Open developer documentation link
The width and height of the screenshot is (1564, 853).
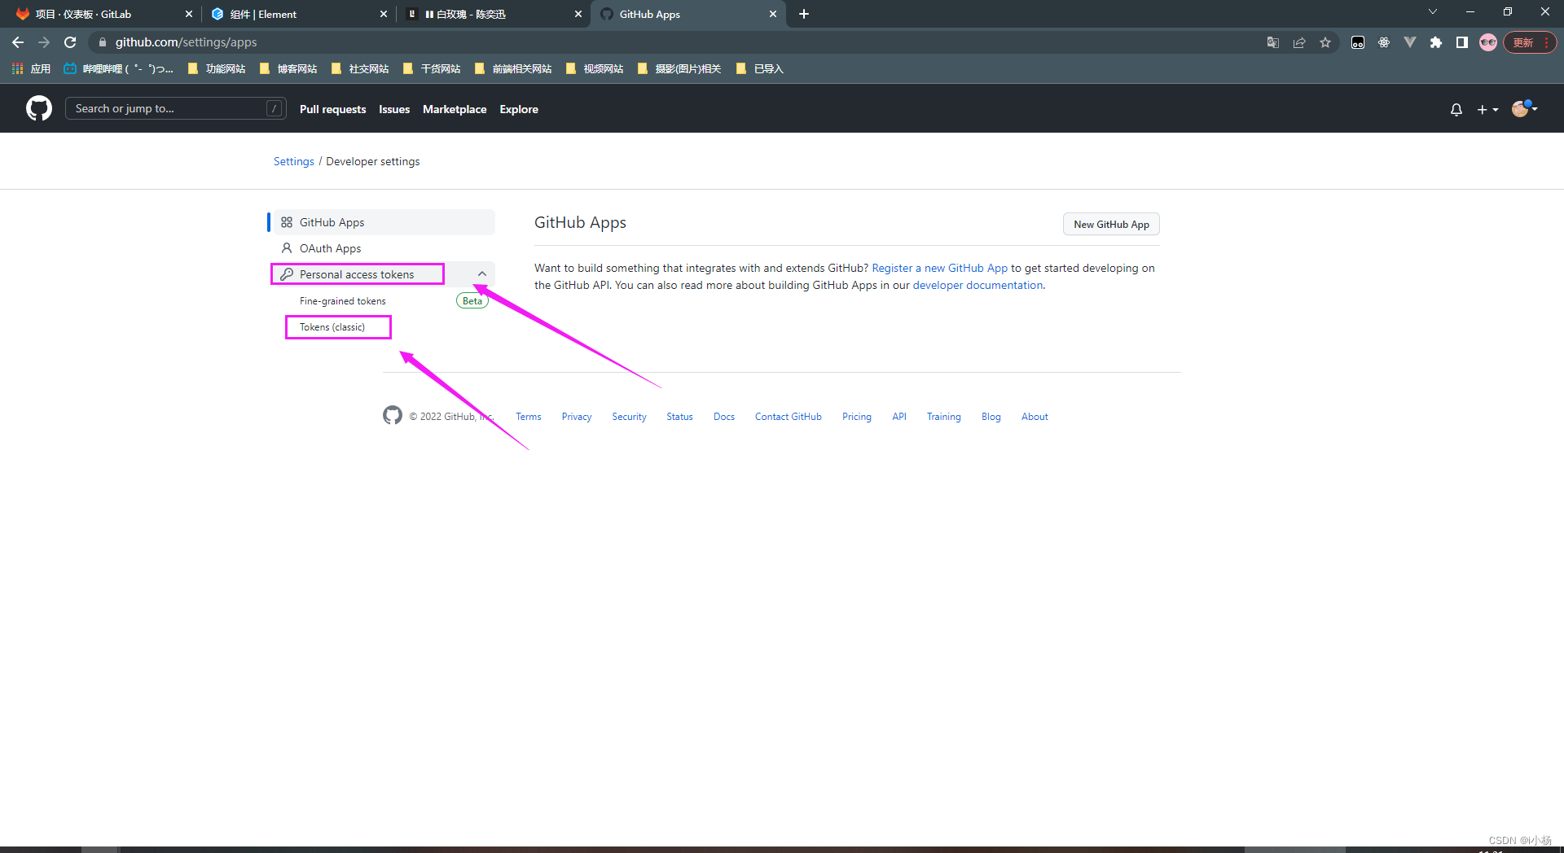pyautogui.click(x=977, y=285)
